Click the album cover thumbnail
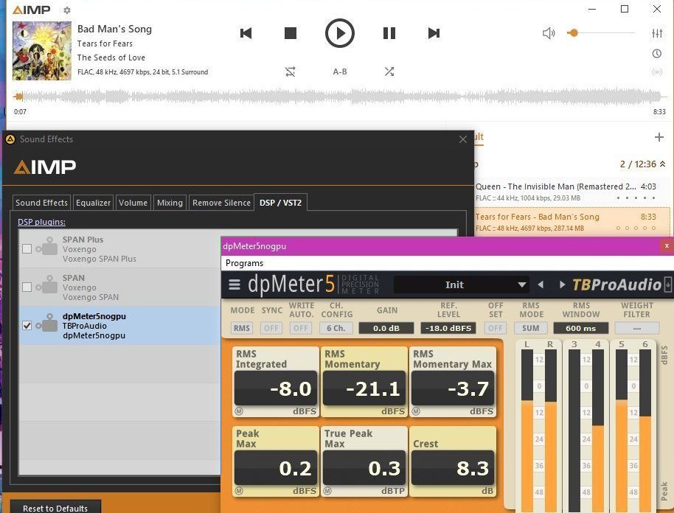The height and width of the screenshot is (513, 674). pyautogui.click(x=42, y=51)
